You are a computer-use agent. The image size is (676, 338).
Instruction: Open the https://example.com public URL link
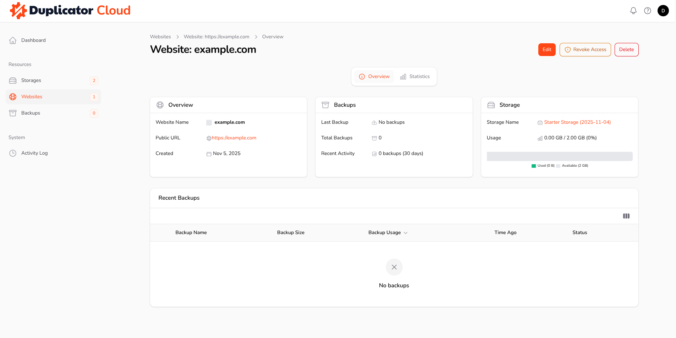pos(234,138)
